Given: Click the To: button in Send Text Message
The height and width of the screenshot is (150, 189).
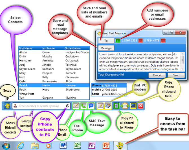Looking at the screenshot, I should tap(106, 41).
